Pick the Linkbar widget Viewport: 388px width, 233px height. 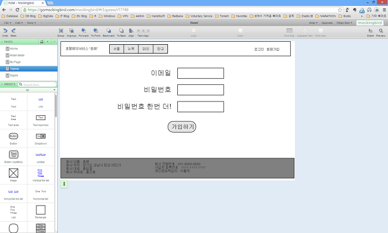(41, 157)
